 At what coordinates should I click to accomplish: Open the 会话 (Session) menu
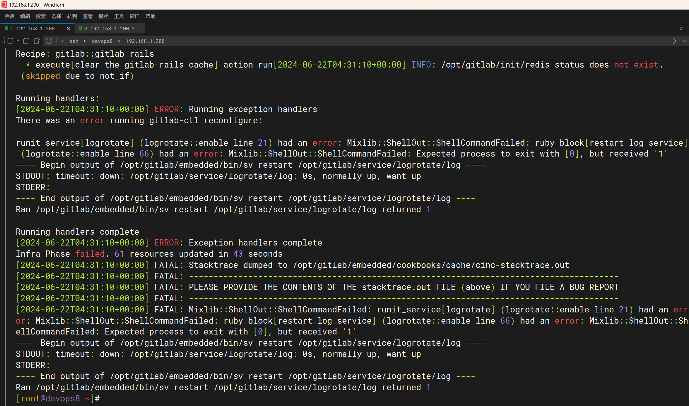pos(10,16)
